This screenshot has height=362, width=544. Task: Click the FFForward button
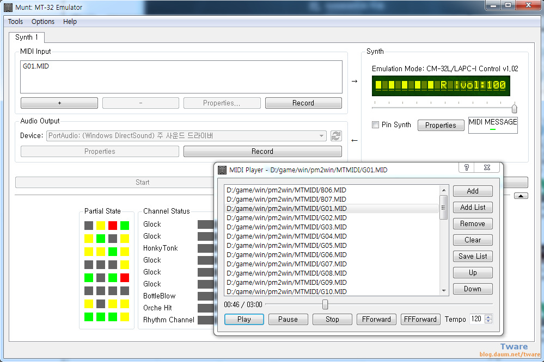[420, 320]
